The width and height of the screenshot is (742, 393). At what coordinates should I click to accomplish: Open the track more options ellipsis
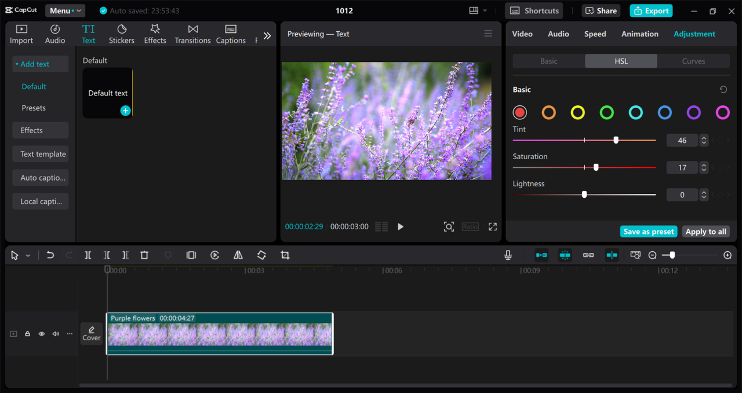pos(70,334)
